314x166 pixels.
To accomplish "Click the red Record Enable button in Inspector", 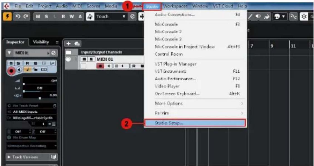I will click(x=12, y=71).
